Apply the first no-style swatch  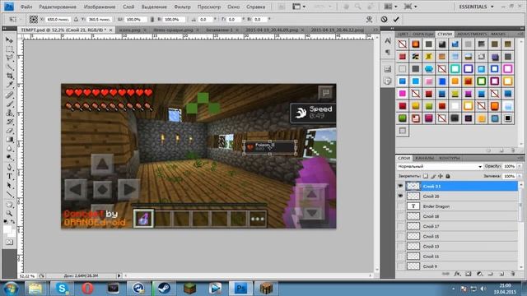(403, 44)
